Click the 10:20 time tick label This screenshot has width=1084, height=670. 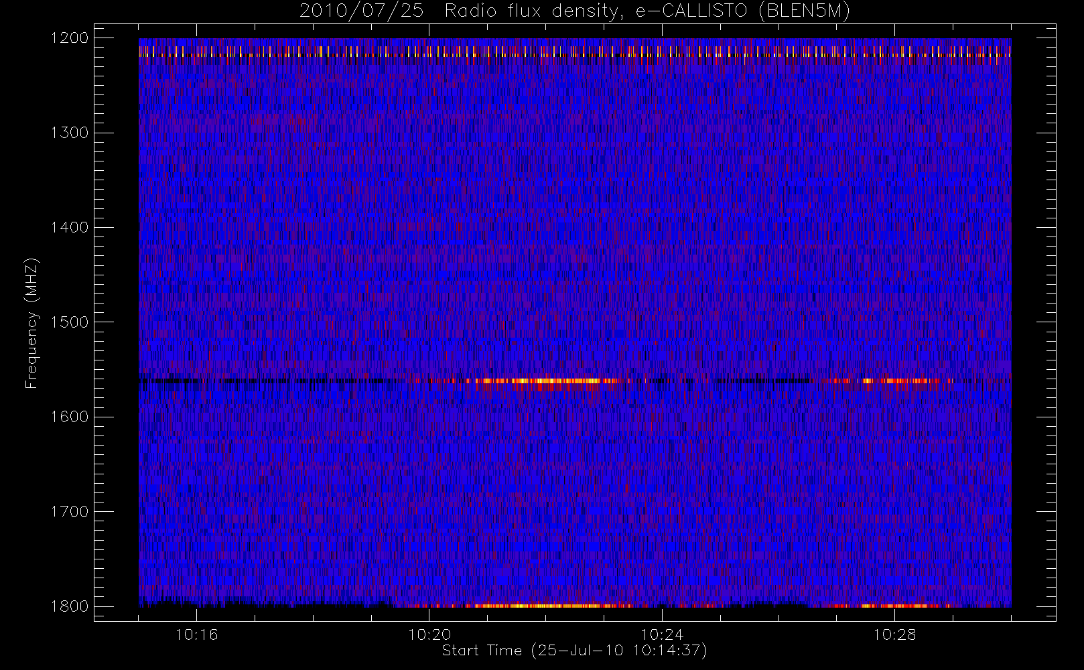[429, 634]
